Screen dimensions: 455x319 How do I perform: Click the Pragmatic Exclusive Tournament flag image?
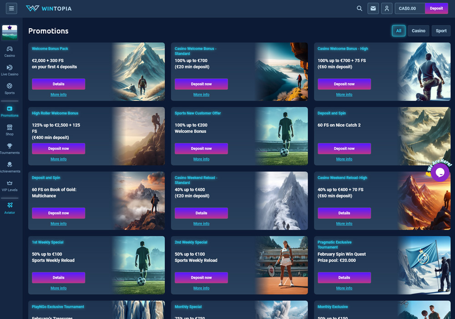click(x=424, y=265)
